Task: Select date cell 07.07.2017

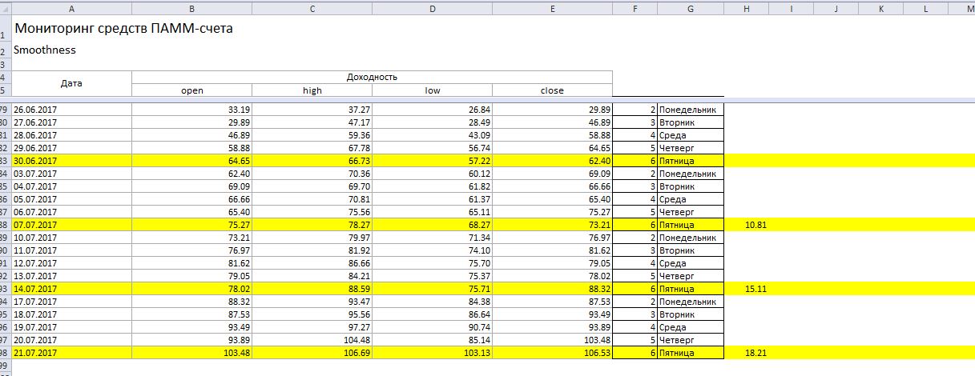Action: click(x=71, y=225)
